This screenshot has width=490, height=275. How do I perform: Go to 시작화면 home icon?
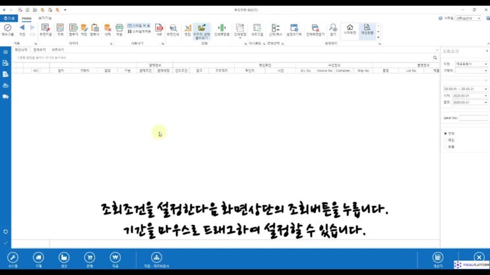[350, 29]
